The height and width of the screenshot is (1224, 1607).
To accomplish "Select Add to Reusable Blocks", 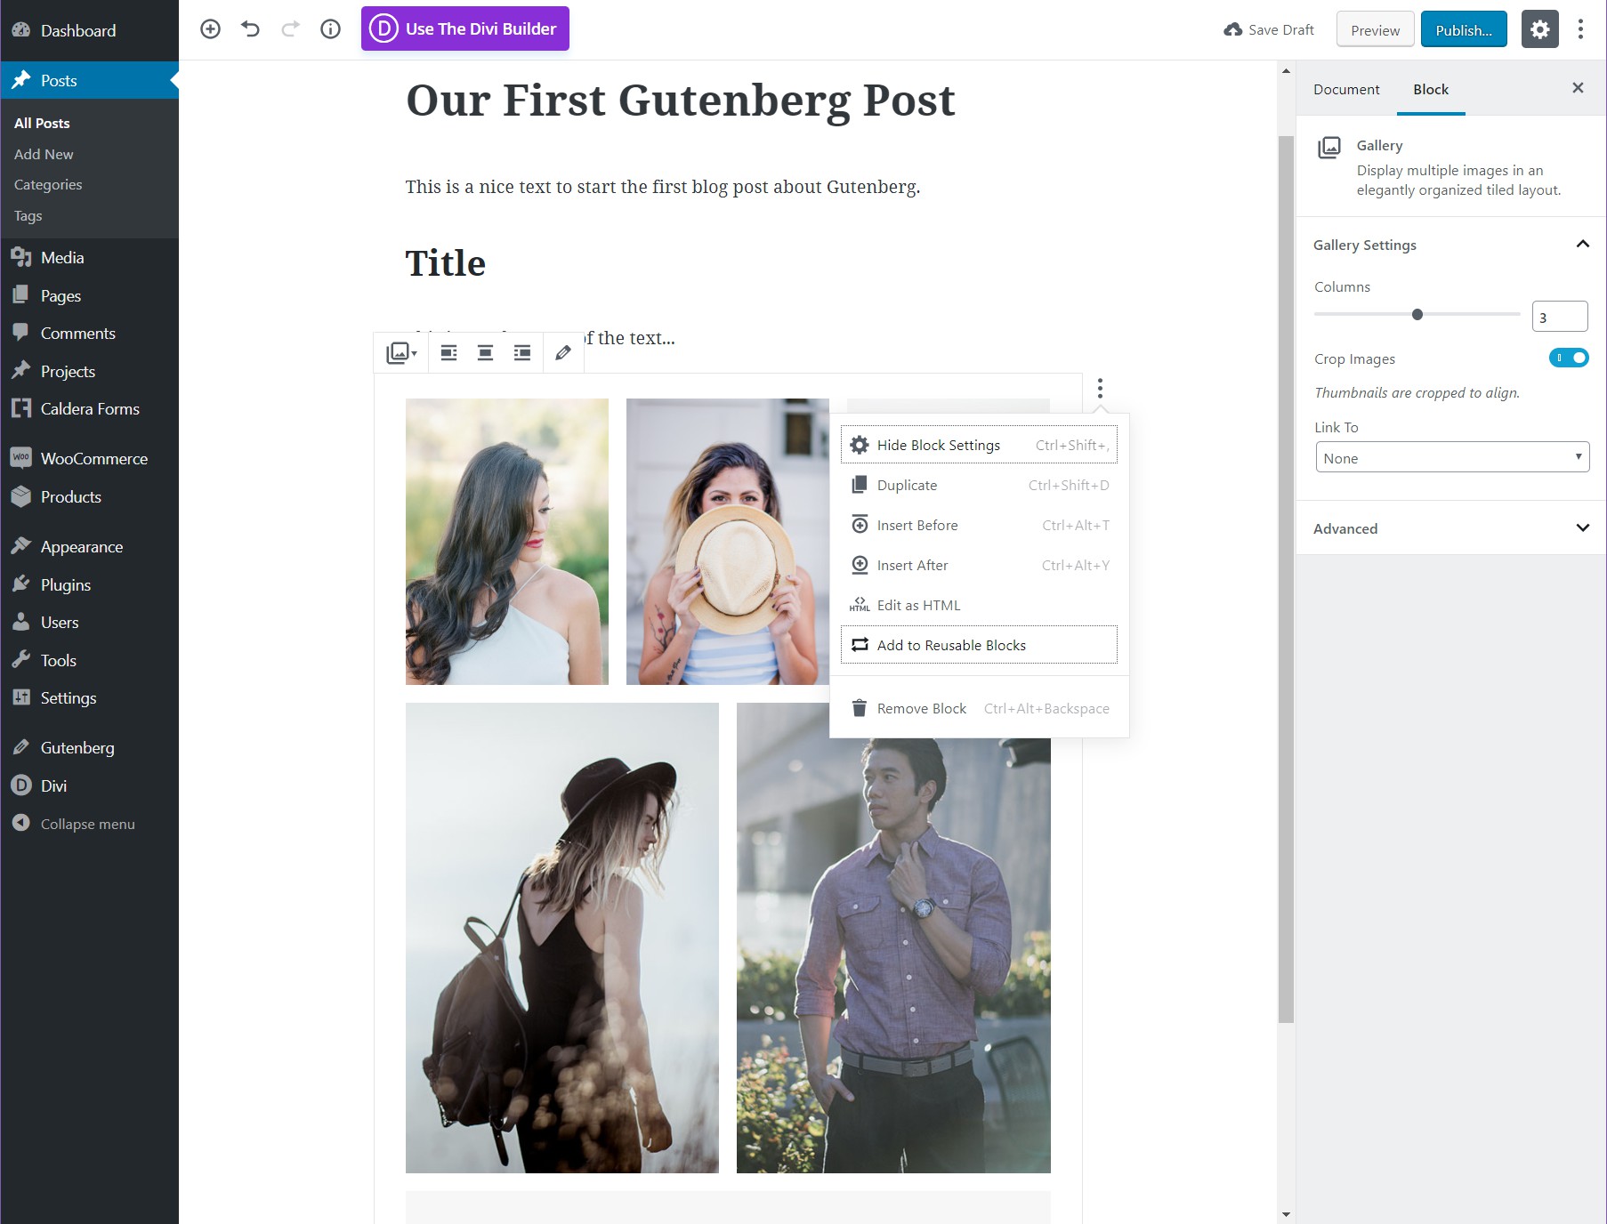I will tap(979, 645).
